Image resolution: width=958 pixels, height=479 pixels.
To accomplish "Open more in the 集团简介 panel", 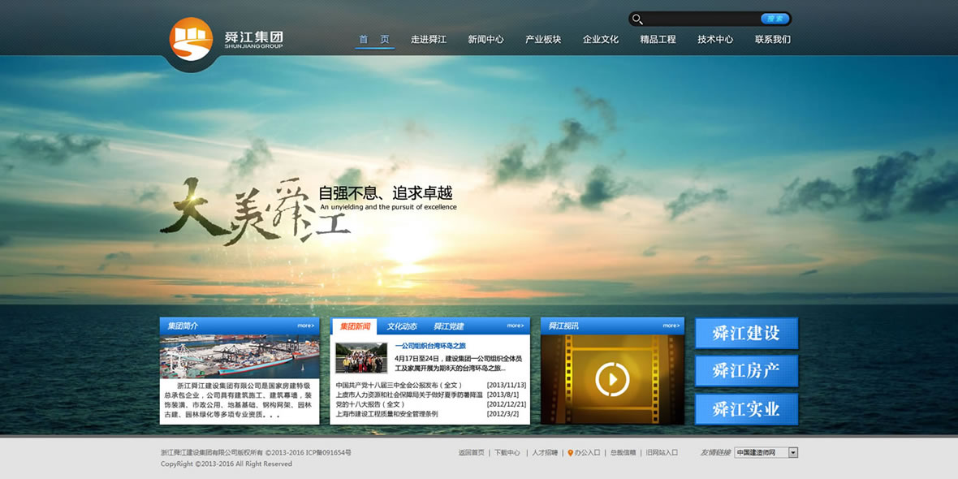I will point(305,326).
